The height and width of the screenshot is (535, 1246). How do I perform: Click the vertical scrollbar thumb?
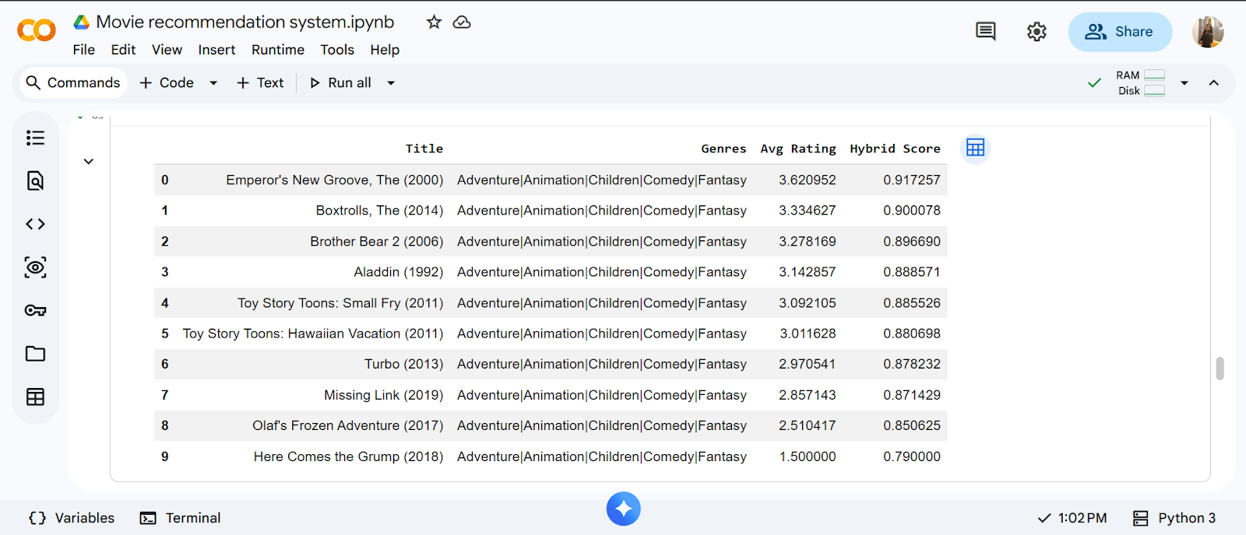[1220, 369]
